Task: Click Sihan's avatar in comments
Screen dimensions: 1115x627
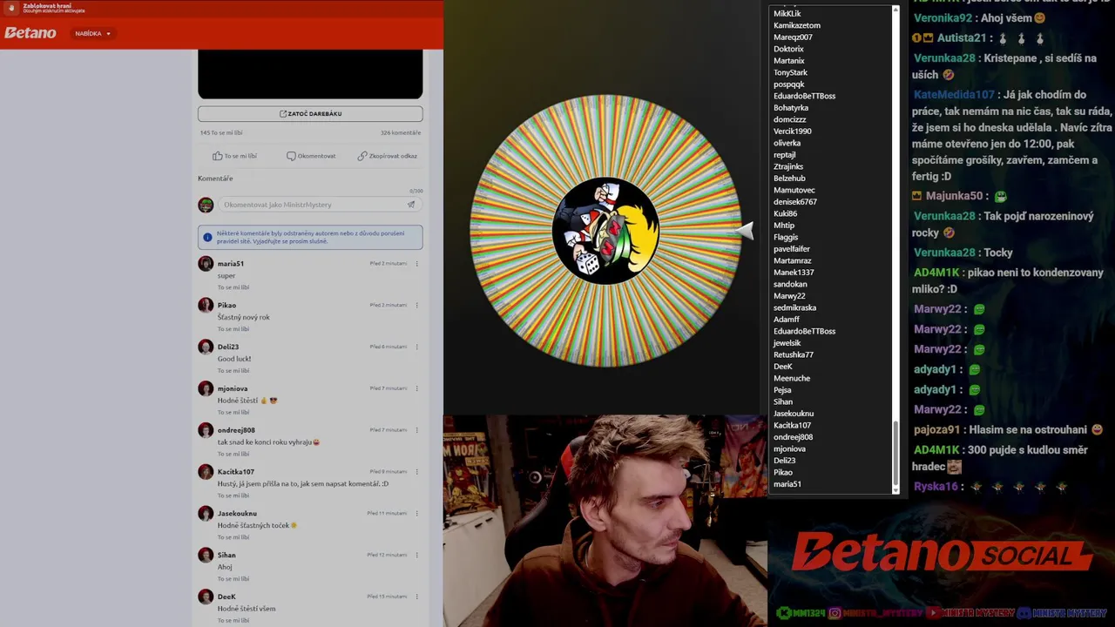Action: click(x=206, y=555)
